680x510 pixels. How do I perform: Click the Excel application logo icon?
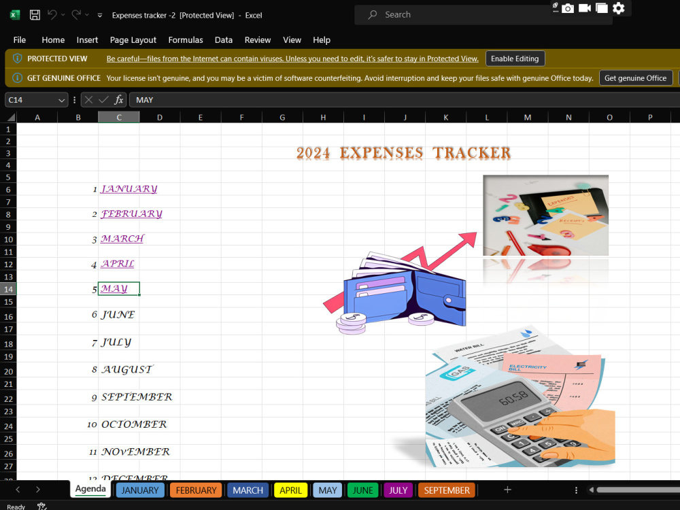tap(14, 15)
